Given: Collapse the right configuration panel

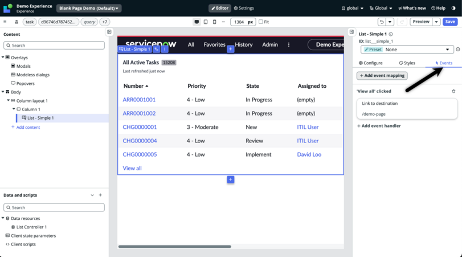Looking at the screenshot, I should (351, 32).
